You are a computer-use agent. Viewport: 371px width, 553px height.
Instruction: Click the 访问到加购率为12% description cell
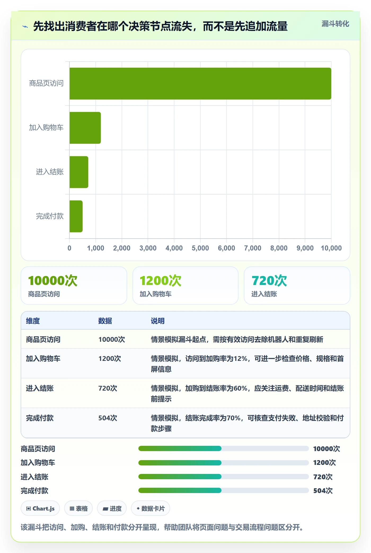point(247,364)
